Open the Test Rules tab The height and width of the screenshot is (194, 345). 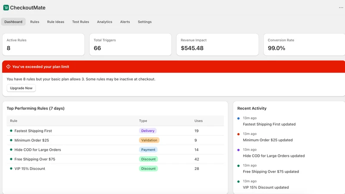coord(81,22)
